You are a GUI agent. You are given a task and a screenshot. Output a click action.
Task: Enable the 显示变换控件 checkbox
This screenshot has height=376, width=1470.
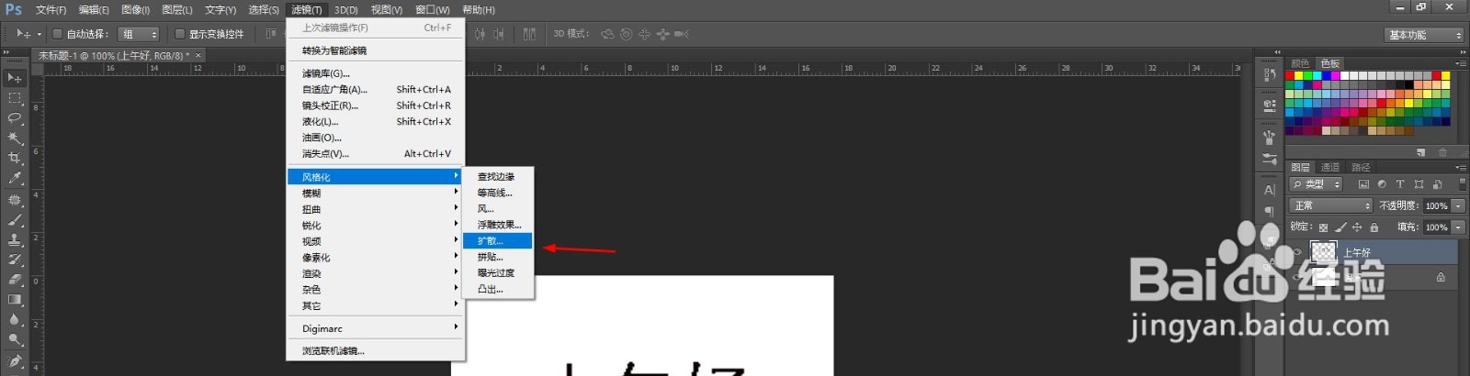coord(180,34)
